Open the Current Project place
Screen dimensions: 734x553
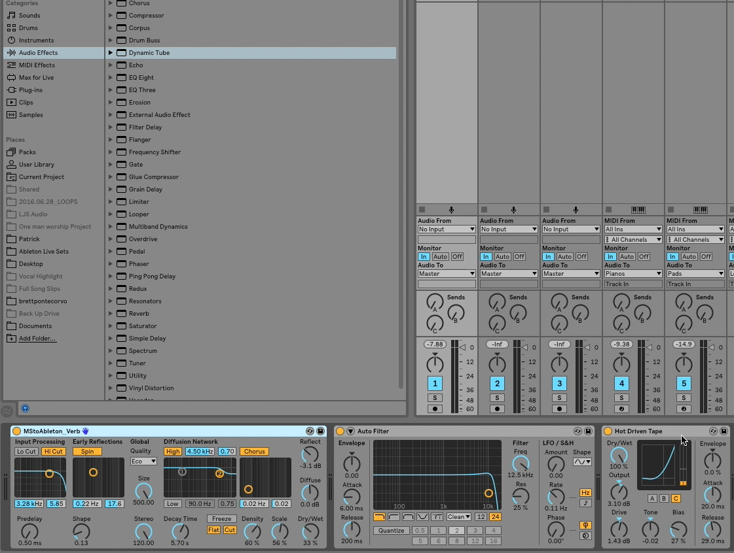[x=41, y=176]
